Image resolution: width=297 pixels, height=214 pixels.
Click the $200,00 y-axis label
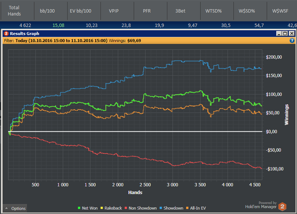[x=274, y=57]
